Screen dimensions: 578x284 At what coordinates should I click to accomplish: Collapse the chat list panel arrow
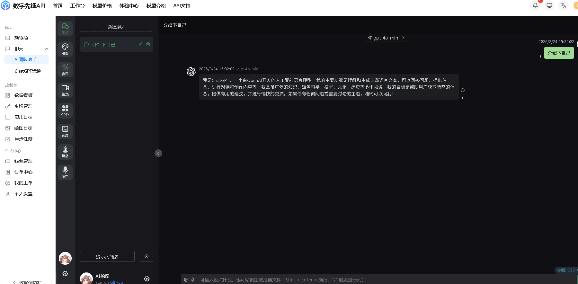pyautogui.click(x=158, y=153)
